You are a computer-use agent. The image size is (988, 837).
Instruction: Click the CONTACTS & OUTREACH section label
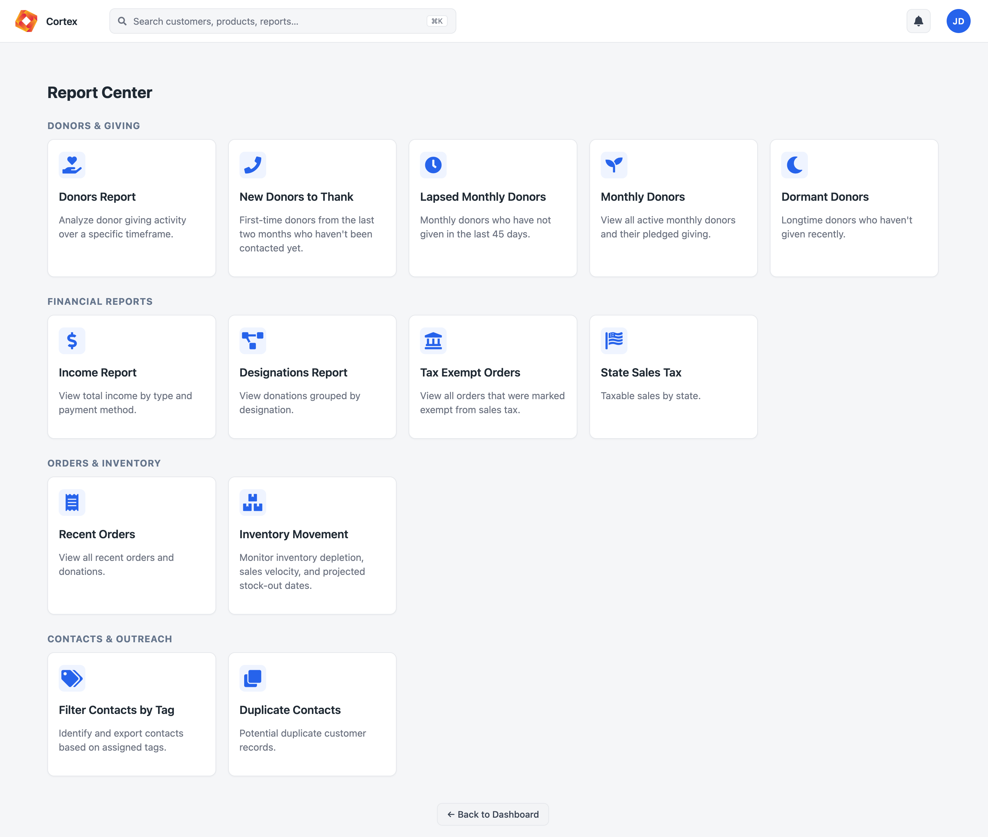110,639
